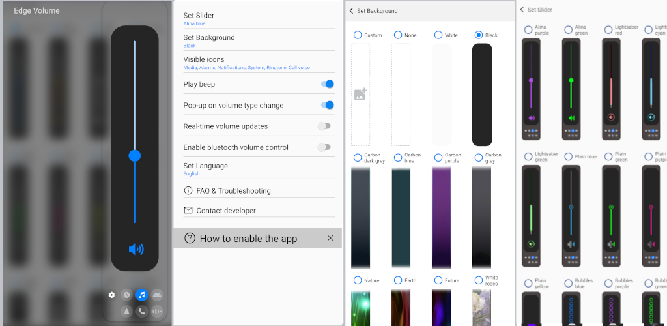Click the blue volume slider knob

[x=134, y=156]
